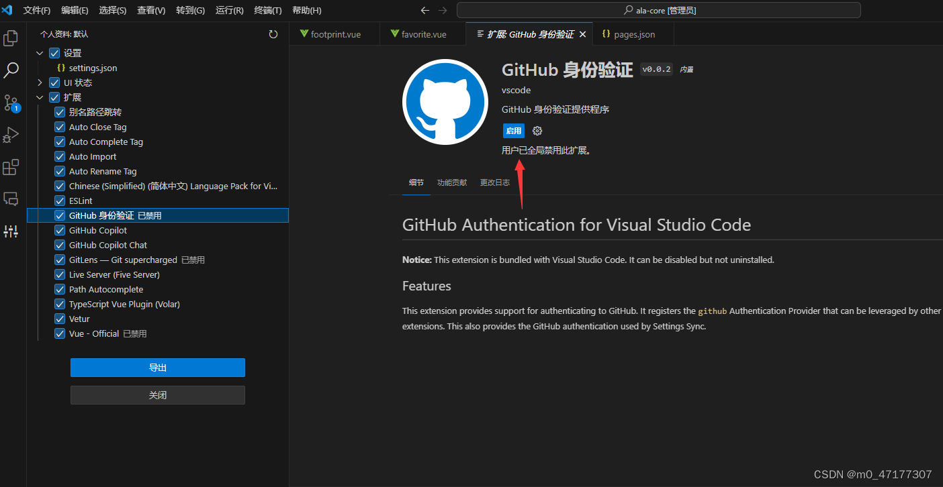Uncheck GitHub Copilot from the export list
The height and width of the screenshot is (487, 943).
tap(60, 230)
